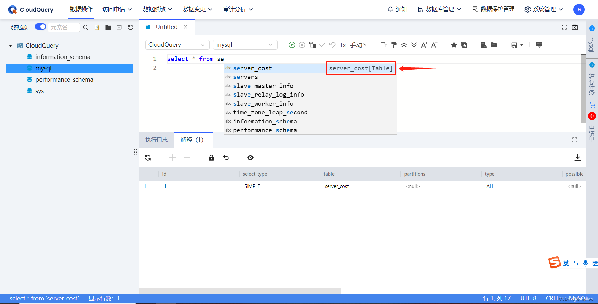Download the result set
The image size is (598, 304).
(x=578, y=158)
